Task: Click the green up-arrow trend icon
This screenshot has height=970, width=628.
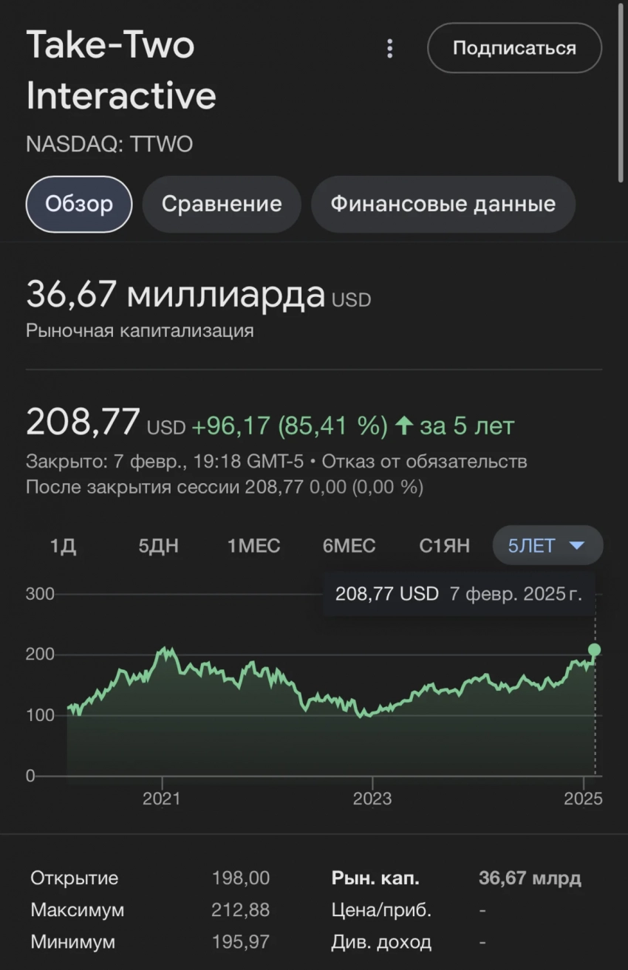Action: click(x=403, y=426)
